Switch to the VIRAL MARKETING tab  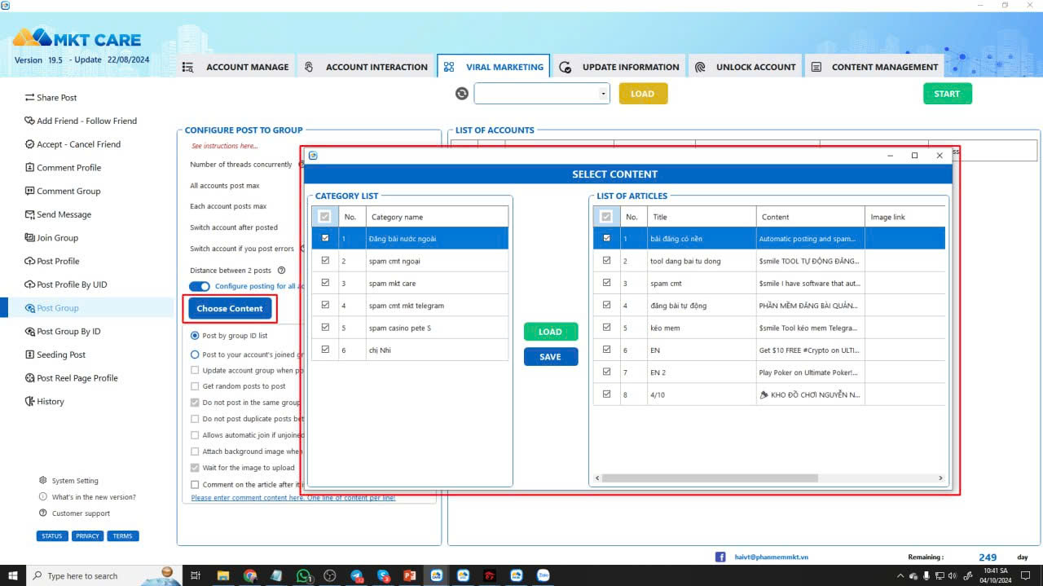(494, 67)
